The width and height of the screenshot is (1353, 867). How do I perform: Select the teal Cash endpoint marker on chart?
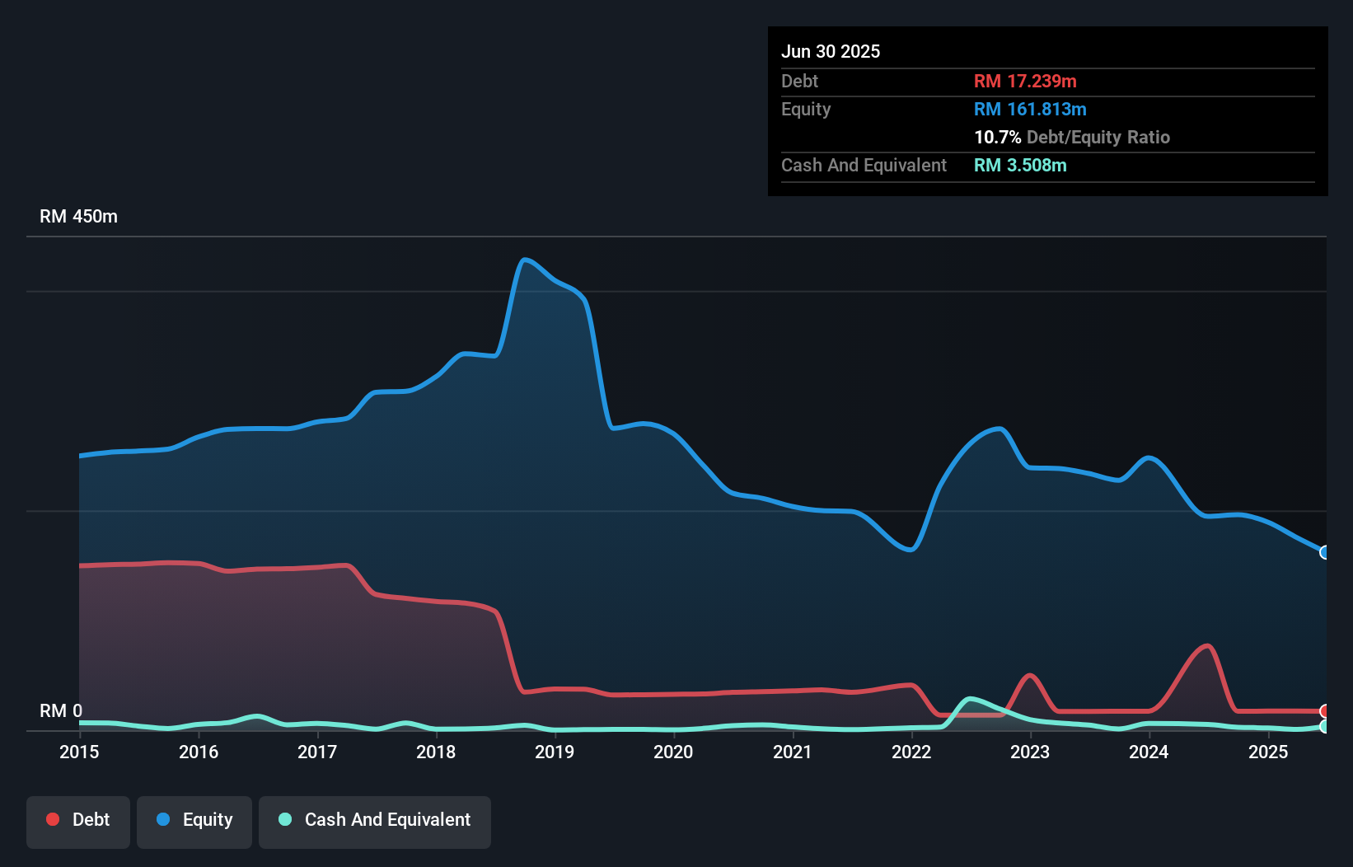click(1323, 727)
